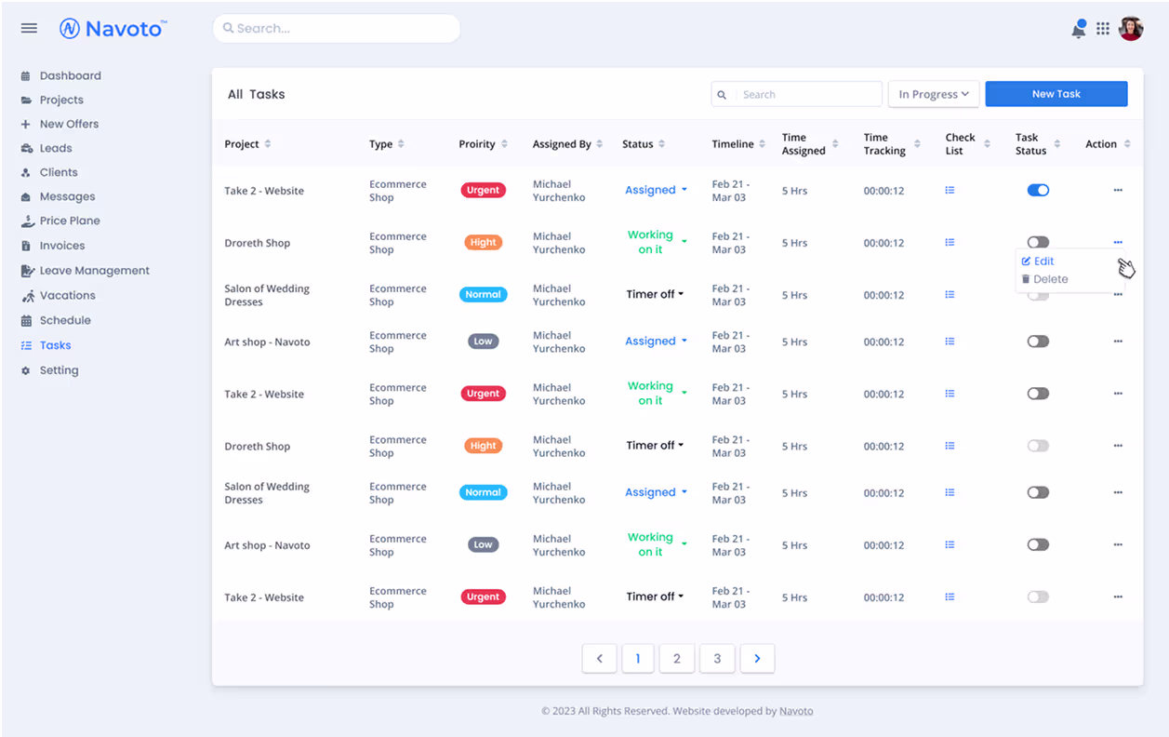Click the Price Plane icon in sidebar
The height and width of the screenshot is (737, 1169).
26,221
